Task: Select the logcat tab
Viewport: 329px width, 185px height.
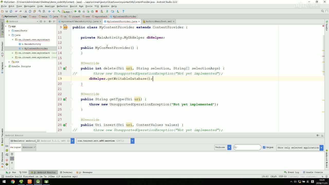Action: 16,147
